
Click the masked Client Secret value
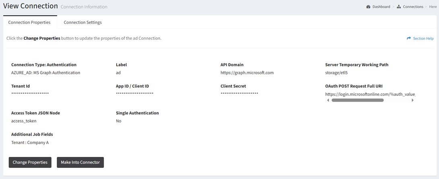(239, 94)
